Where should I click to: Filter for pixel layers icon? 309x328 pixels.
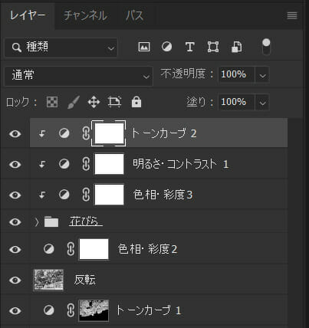click(x=144, y=47)
